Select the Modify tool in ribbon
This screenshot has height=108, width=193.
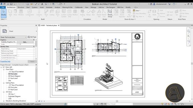3,13
